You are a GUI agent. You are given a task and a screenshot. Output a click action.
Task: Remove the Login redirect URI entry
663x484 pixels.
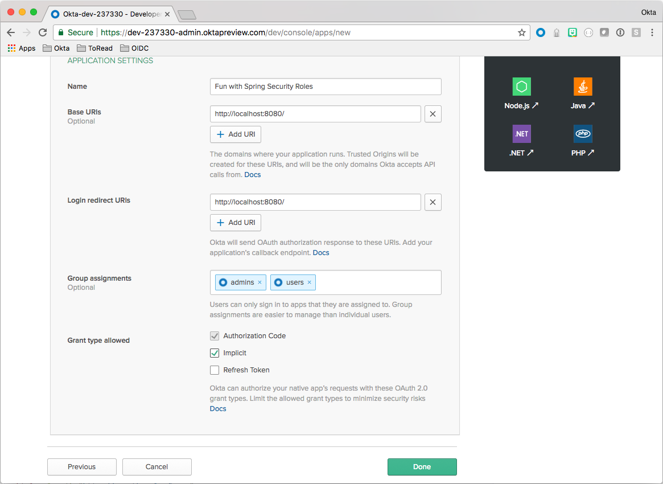[433, 202]
